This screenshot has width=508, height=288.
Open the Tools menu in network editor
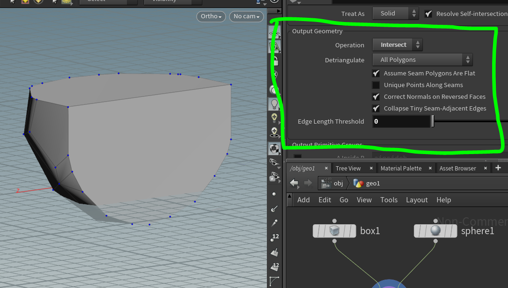(389, 200)
